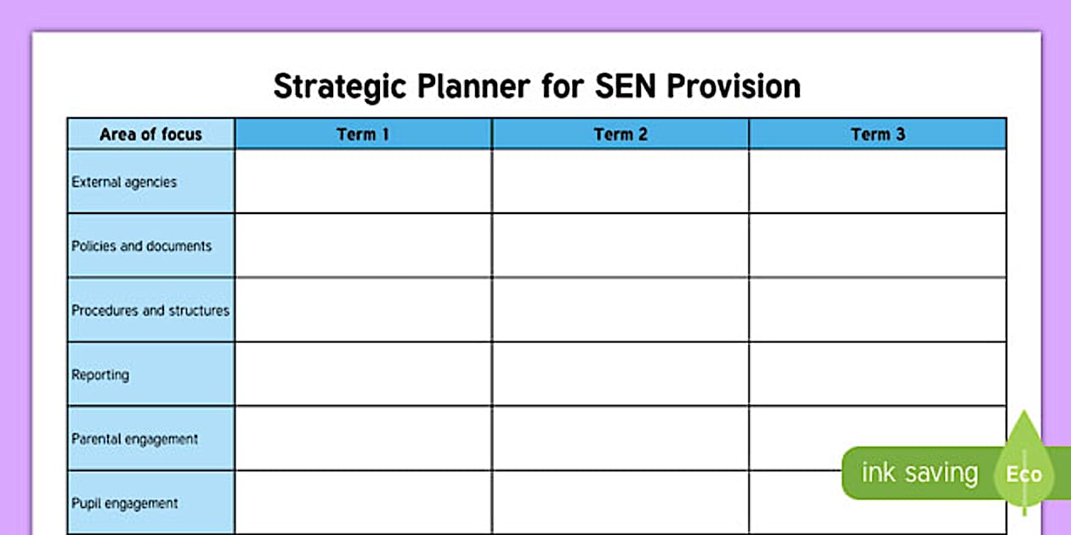Select the Term 1 column header

point(363,134)
